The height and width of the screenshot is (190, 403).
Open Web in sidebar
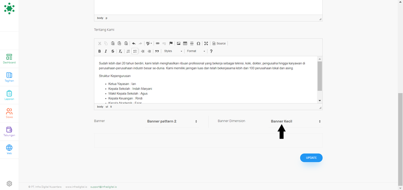[9, 149]
